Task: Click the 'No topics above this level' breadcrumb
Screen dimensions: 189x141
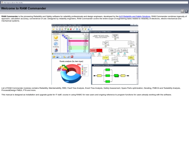Action: pyautogui.click(x=13, y=2)
